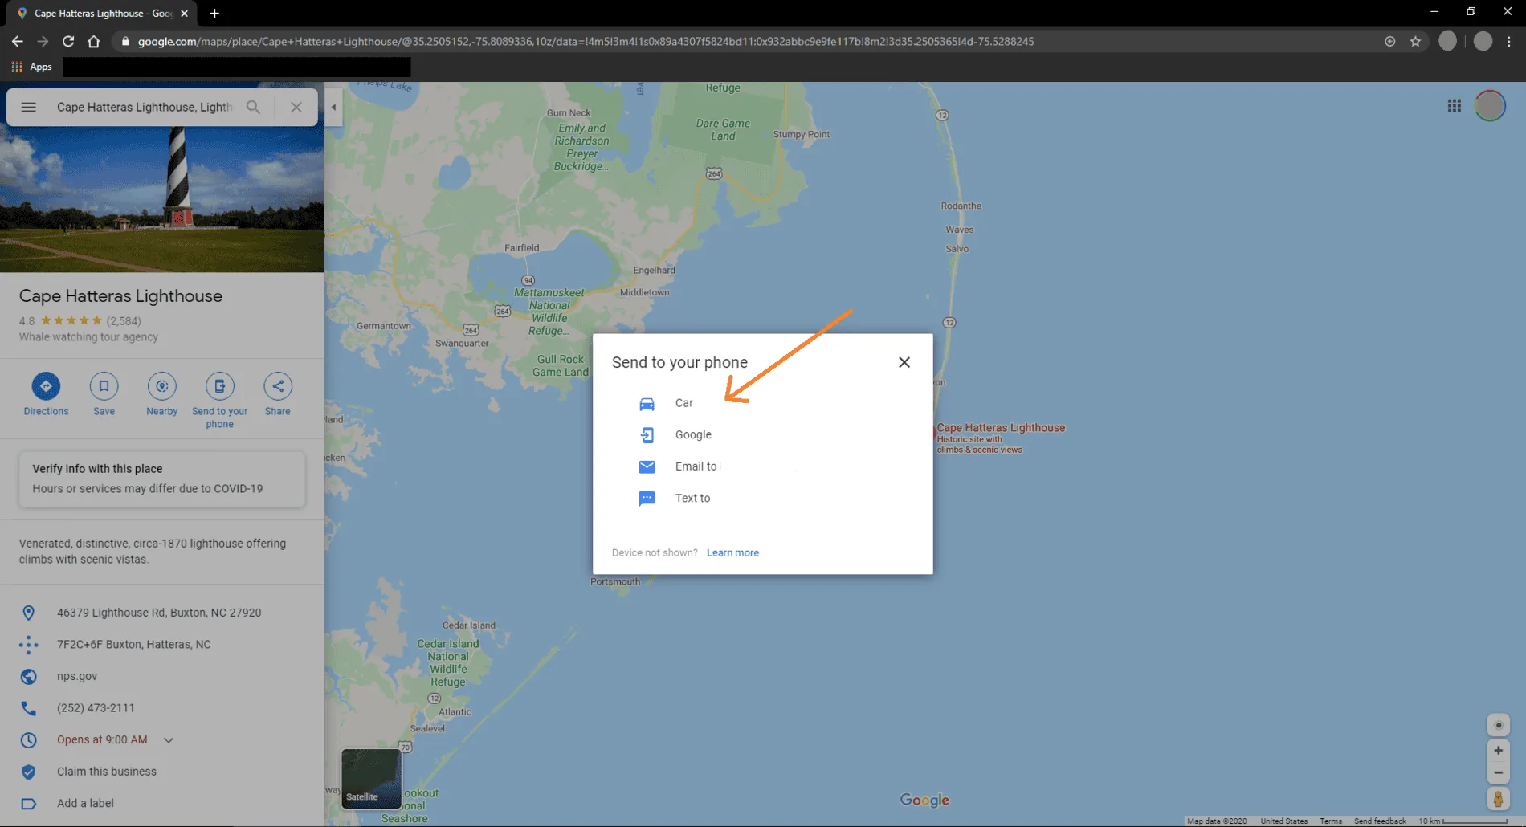Open the Send to your phone button
This screenshot has width=1526, height=827.
coord(219,401)
